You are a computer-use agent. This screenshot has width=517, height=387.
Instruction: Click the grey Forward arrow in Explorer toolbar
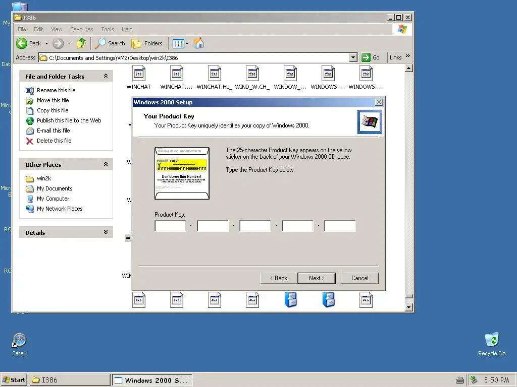[x=58, y=43]
